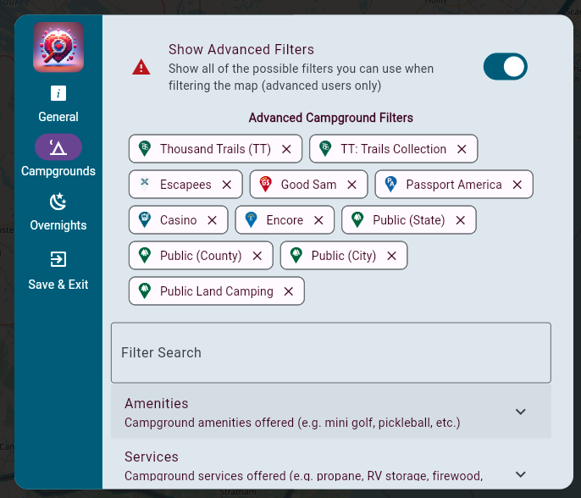The image size is (581, 498).
Task: Open the General settings tab
Action: point(58,104)
